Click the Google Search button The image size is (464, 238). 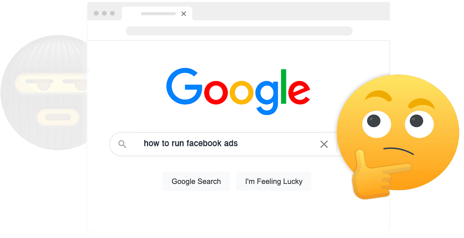point(196,181)
